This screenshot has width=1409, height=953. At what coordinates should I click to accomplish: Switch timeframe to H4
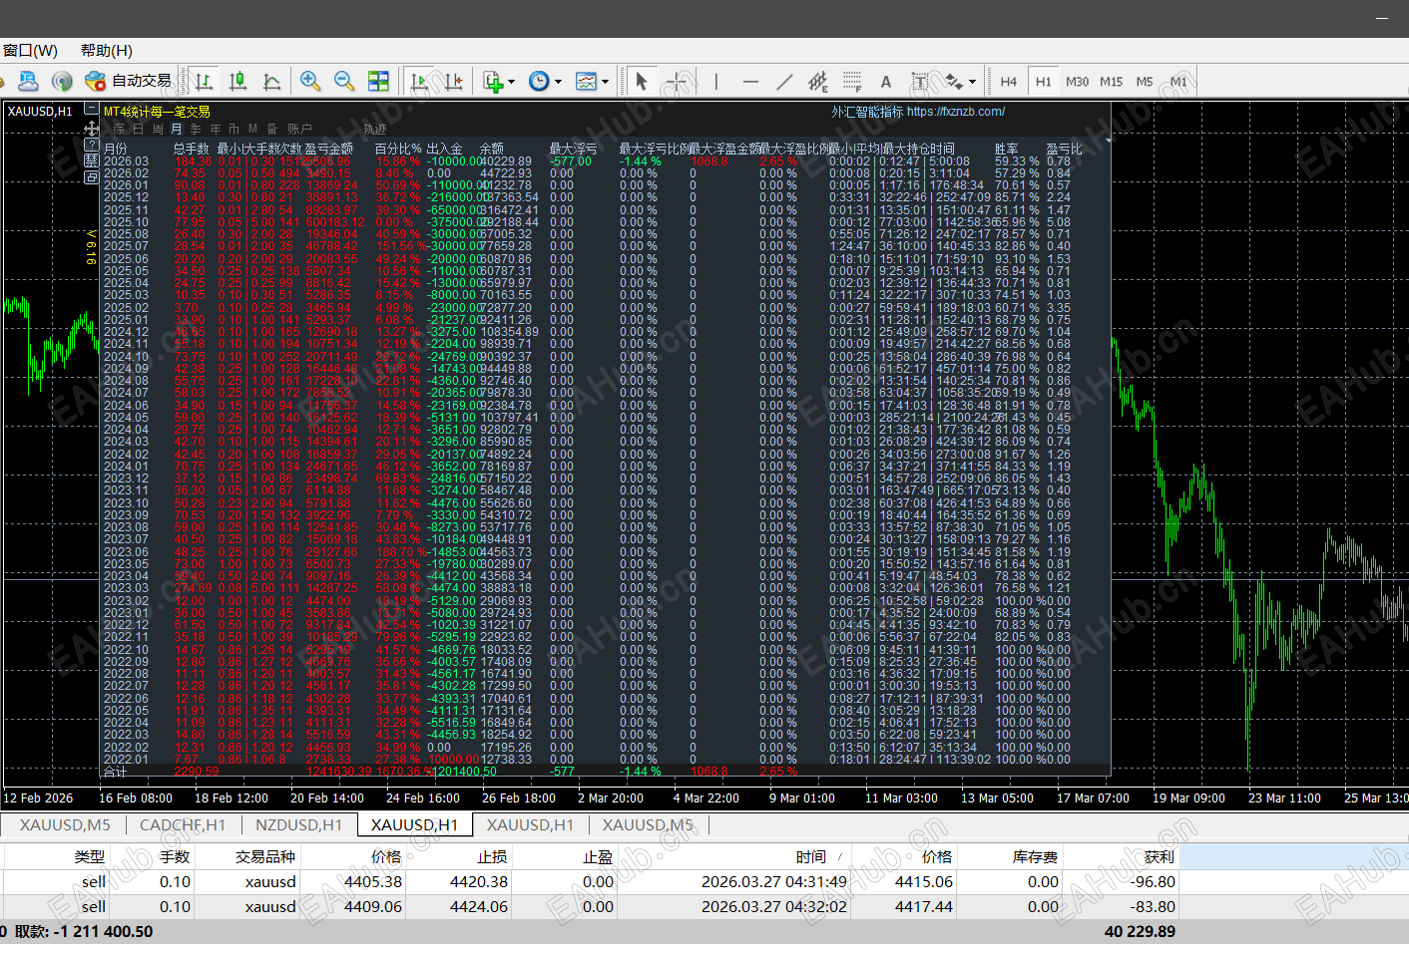[x=1009, y=82]
